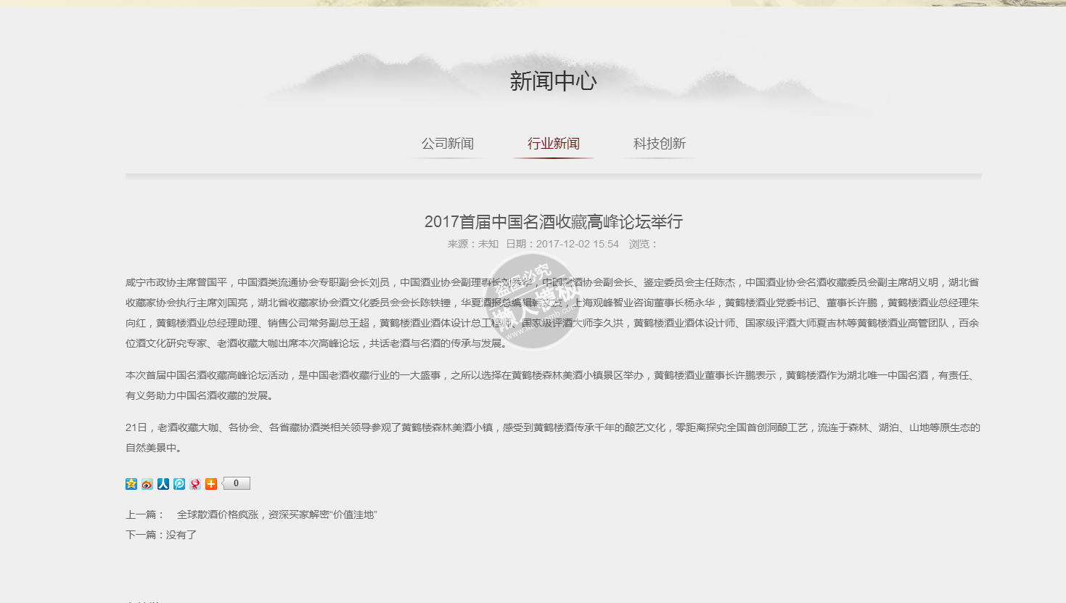
Task: Click the 下一篇：没有了 text
Action: click(x=161, y=535)
